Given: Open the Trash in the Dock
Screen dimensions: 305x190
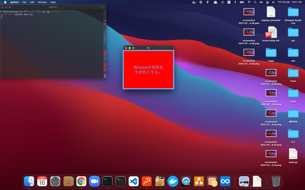Looking at the screenshot, I should point(276,181).
